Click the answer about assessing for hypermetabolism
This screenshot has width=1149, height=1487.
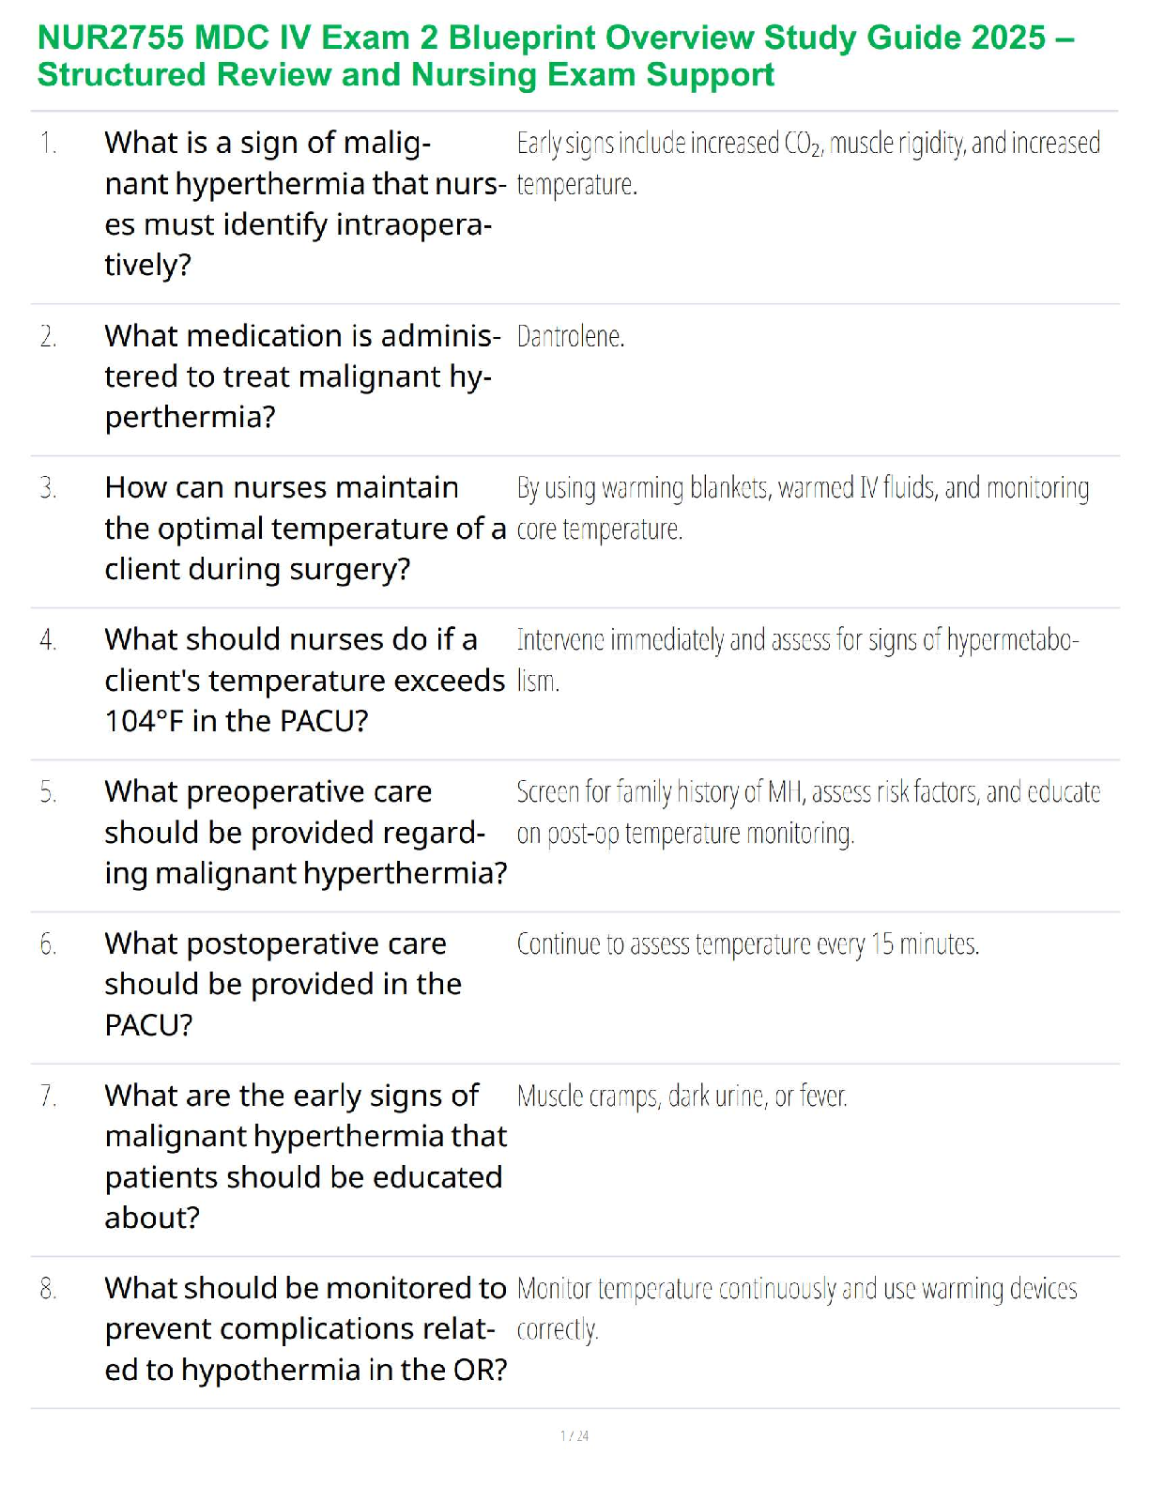797,659
